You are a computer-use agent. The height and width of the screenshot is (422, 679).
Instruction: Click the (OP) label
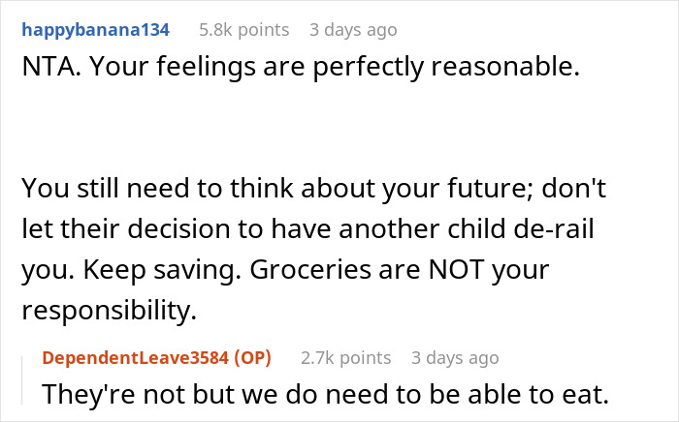tap(247, 358)
